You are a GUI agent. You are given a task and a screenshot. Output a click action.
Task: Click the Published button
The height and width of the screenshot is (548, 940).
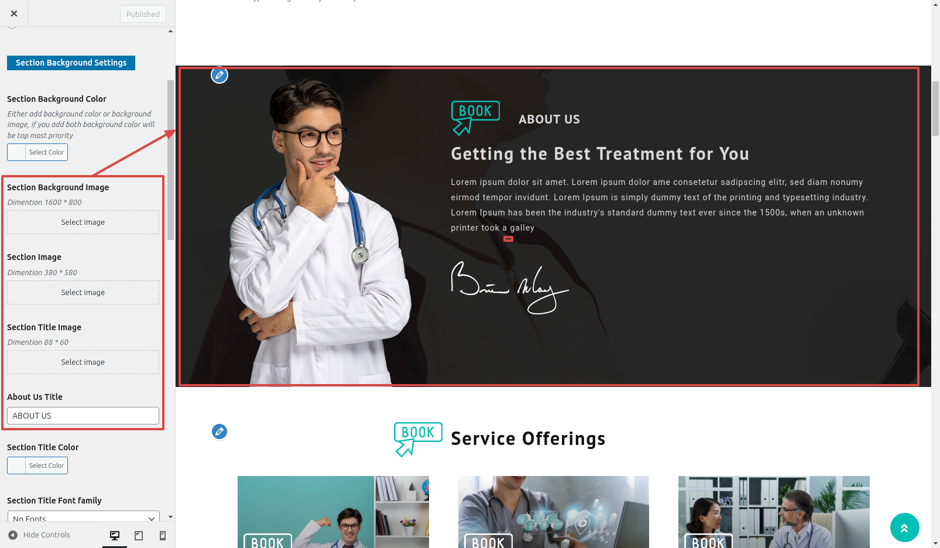pyautogui.click(x=143, y=14)
